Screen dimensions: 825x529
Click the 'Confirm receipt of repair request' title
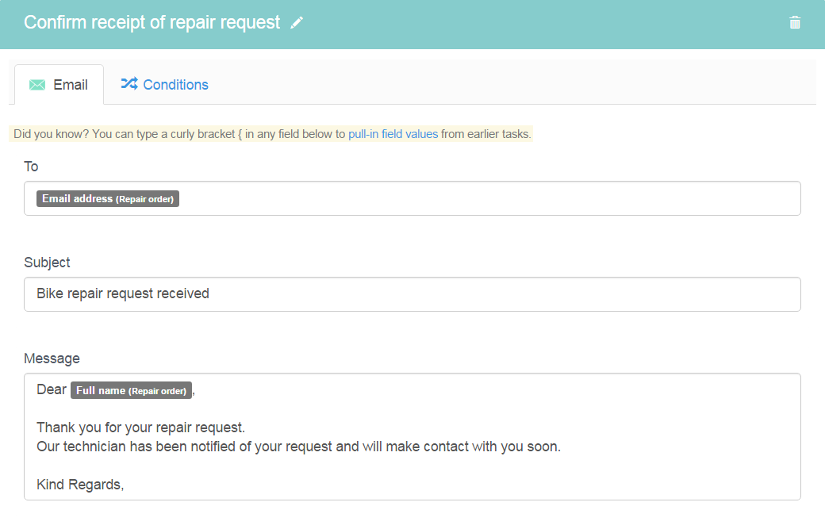click(x=152, y=23)
